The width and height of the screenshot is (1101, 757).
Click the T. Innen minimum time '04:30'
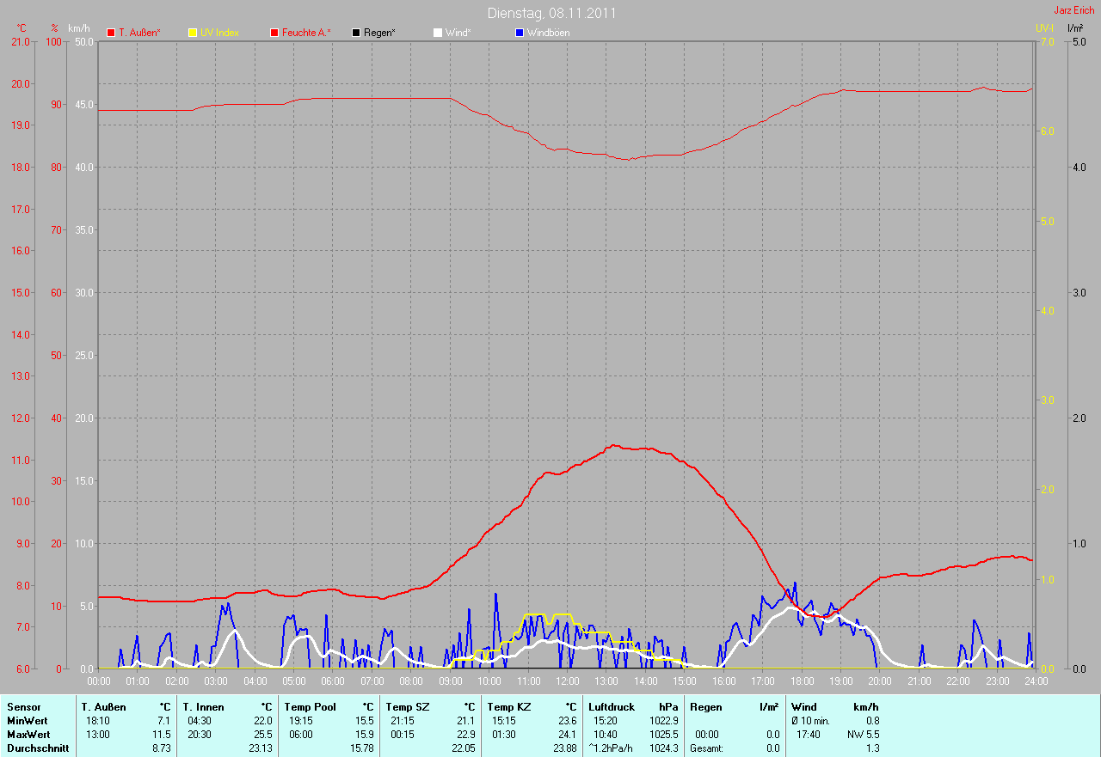[200, 720]
